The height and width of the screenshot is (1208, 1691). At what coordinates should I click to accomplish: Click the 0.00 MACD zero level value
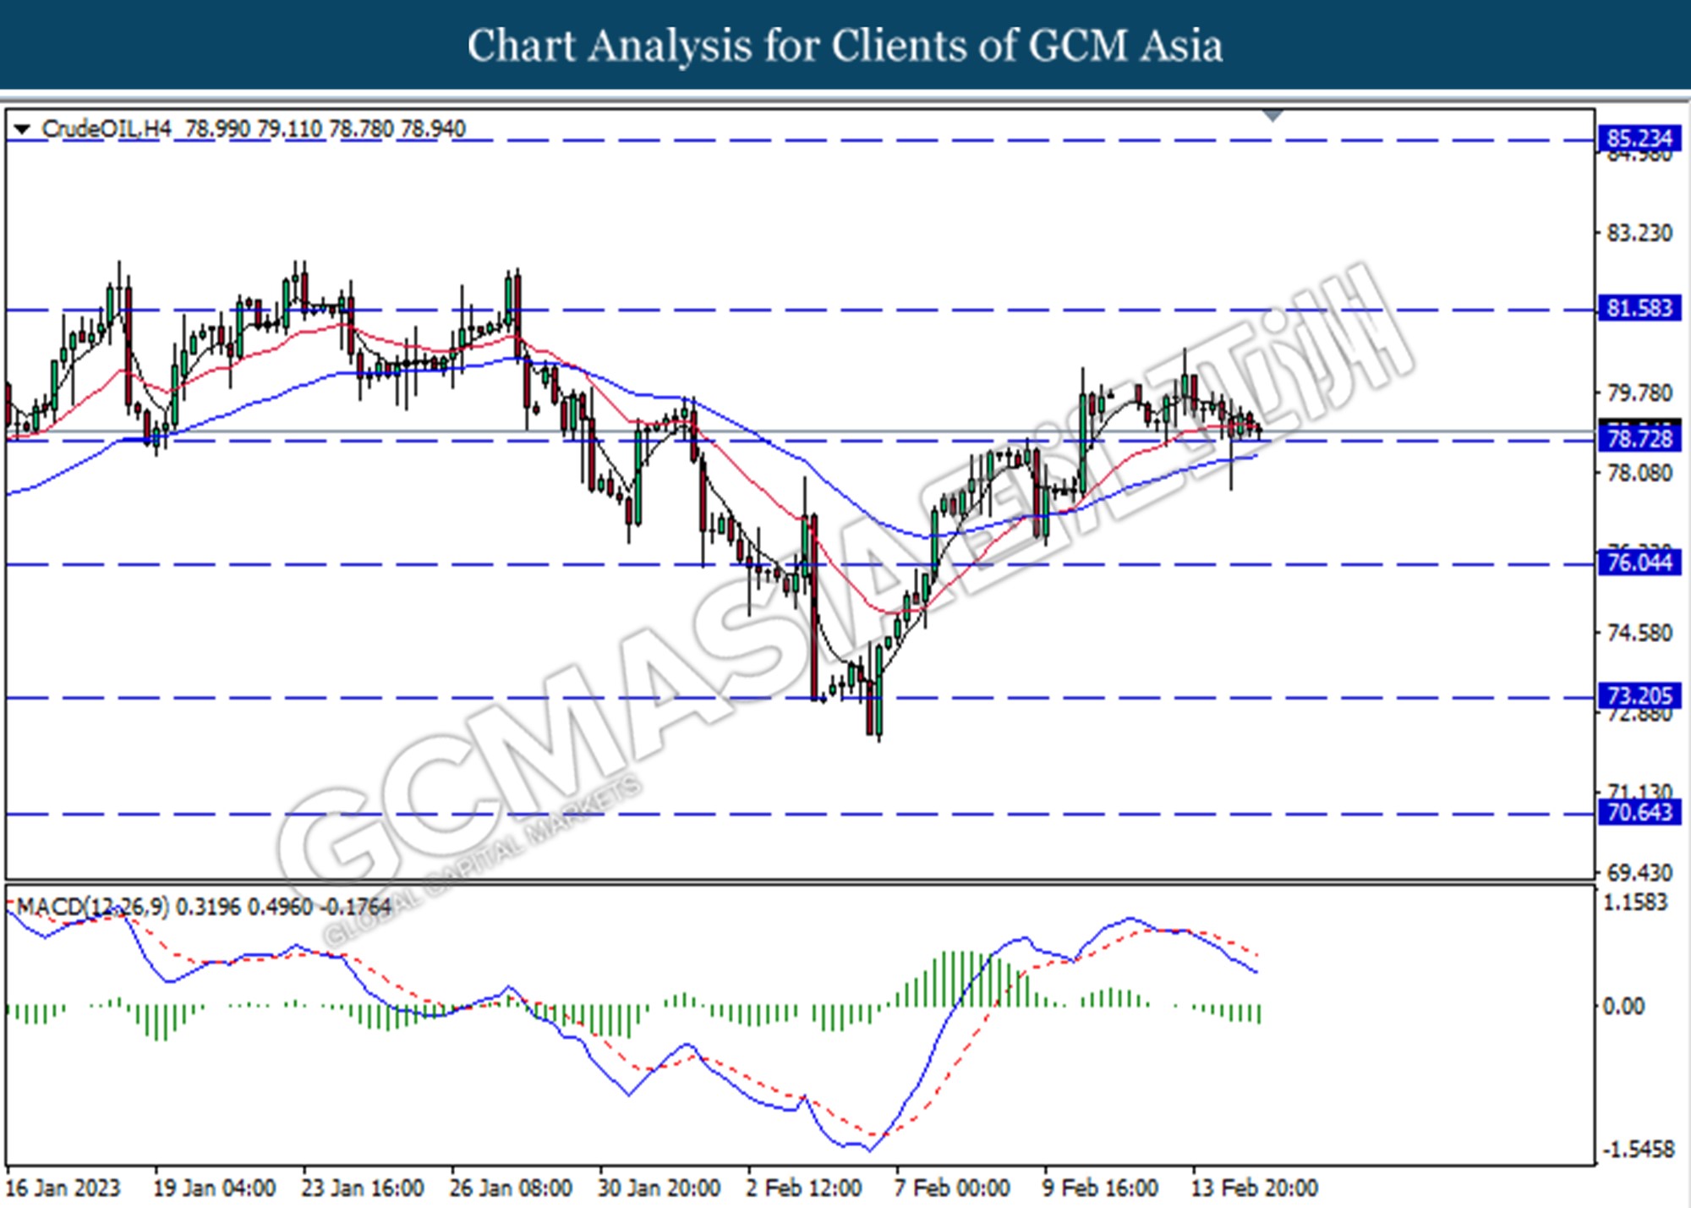coord(1623,1007)
